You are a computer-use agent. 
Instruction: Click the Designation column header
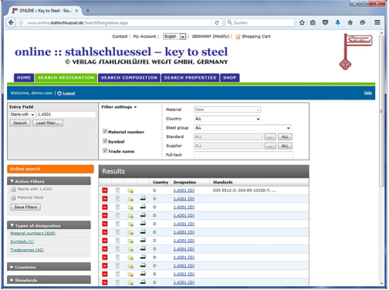[x=184, y=182]
